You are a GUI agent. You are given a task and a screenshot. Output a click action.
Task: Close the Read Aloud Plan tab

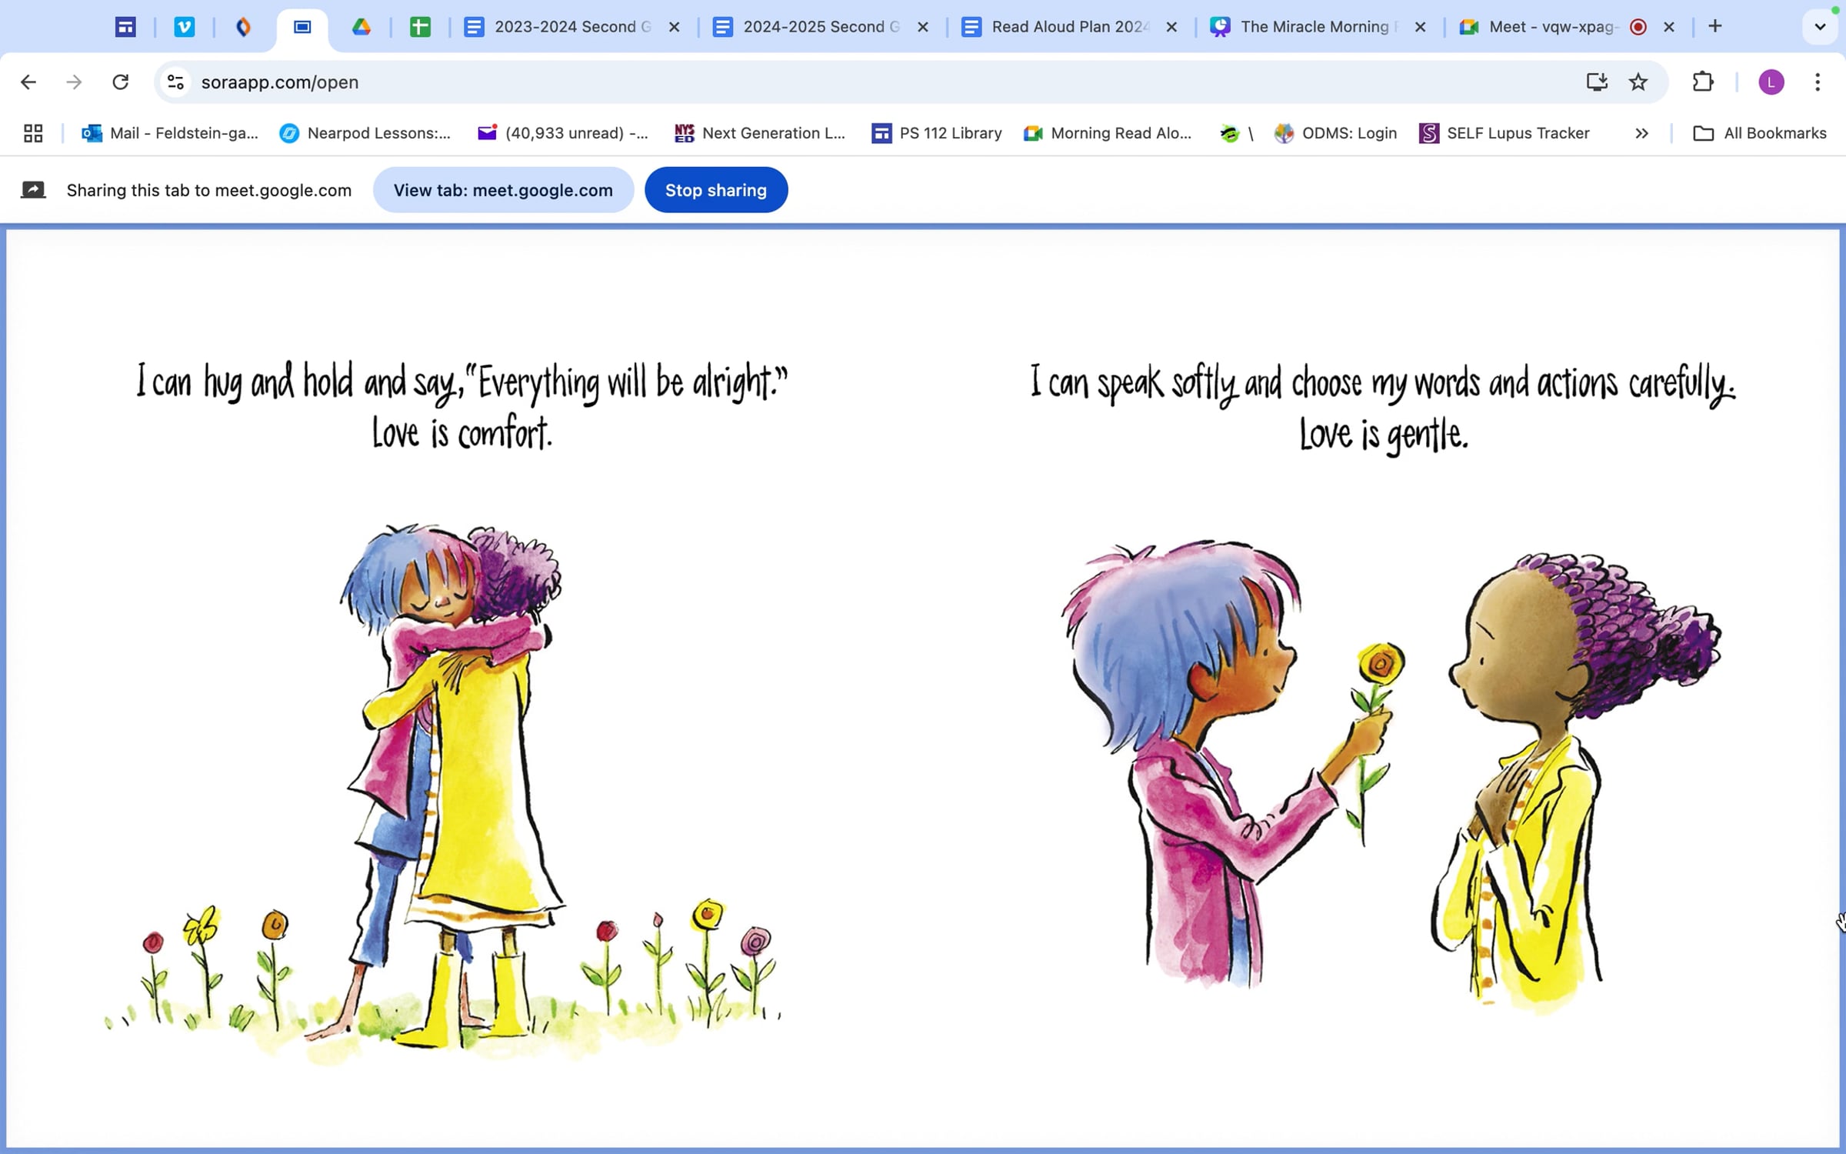(x=1171, y=27)
